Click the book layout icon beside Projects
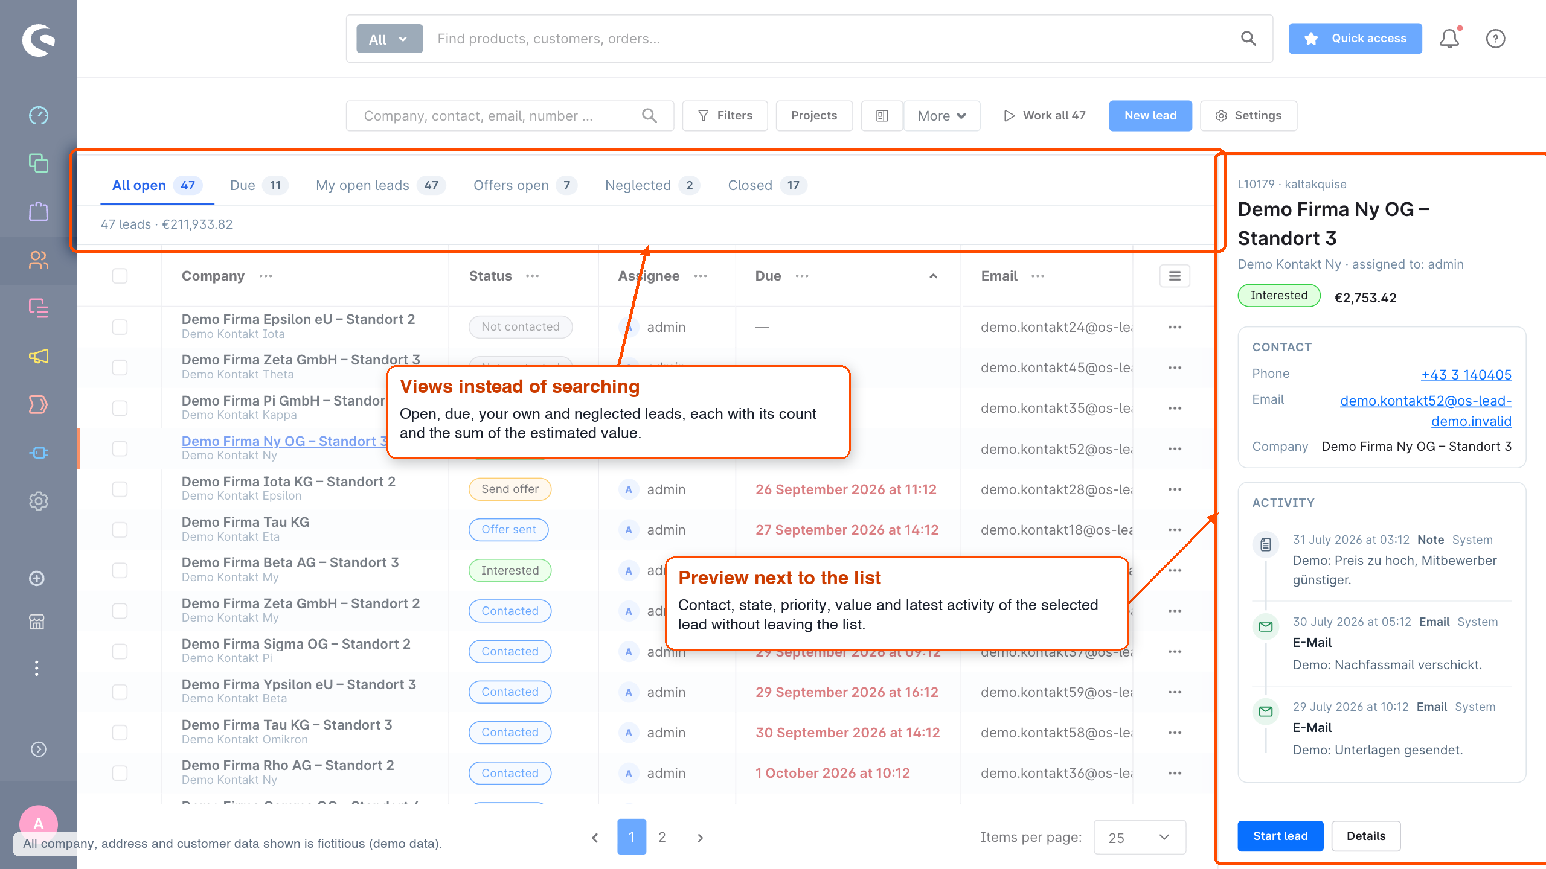The image size is (1546, 869). (882, 116)
